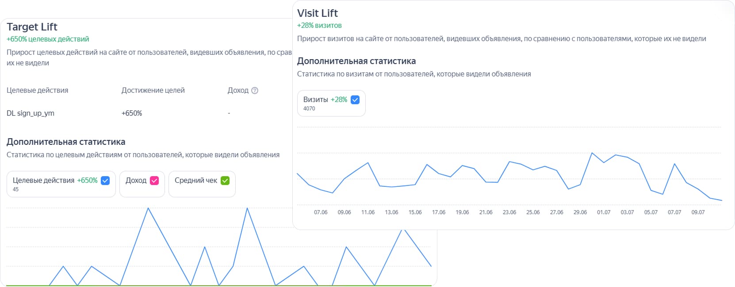Select the Визиты 4070 metric card

pyautogui.click(x=331, y=103)
